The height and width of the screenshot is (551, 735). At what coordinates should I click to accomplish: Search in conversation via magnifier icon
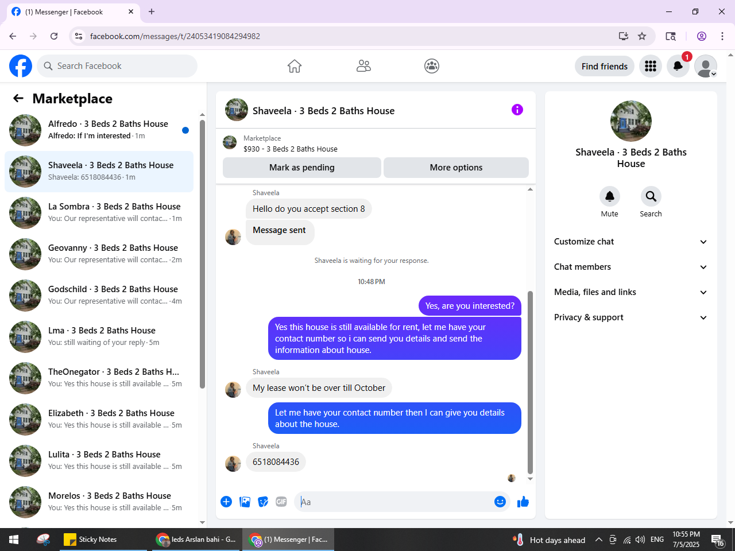[651, 196]
